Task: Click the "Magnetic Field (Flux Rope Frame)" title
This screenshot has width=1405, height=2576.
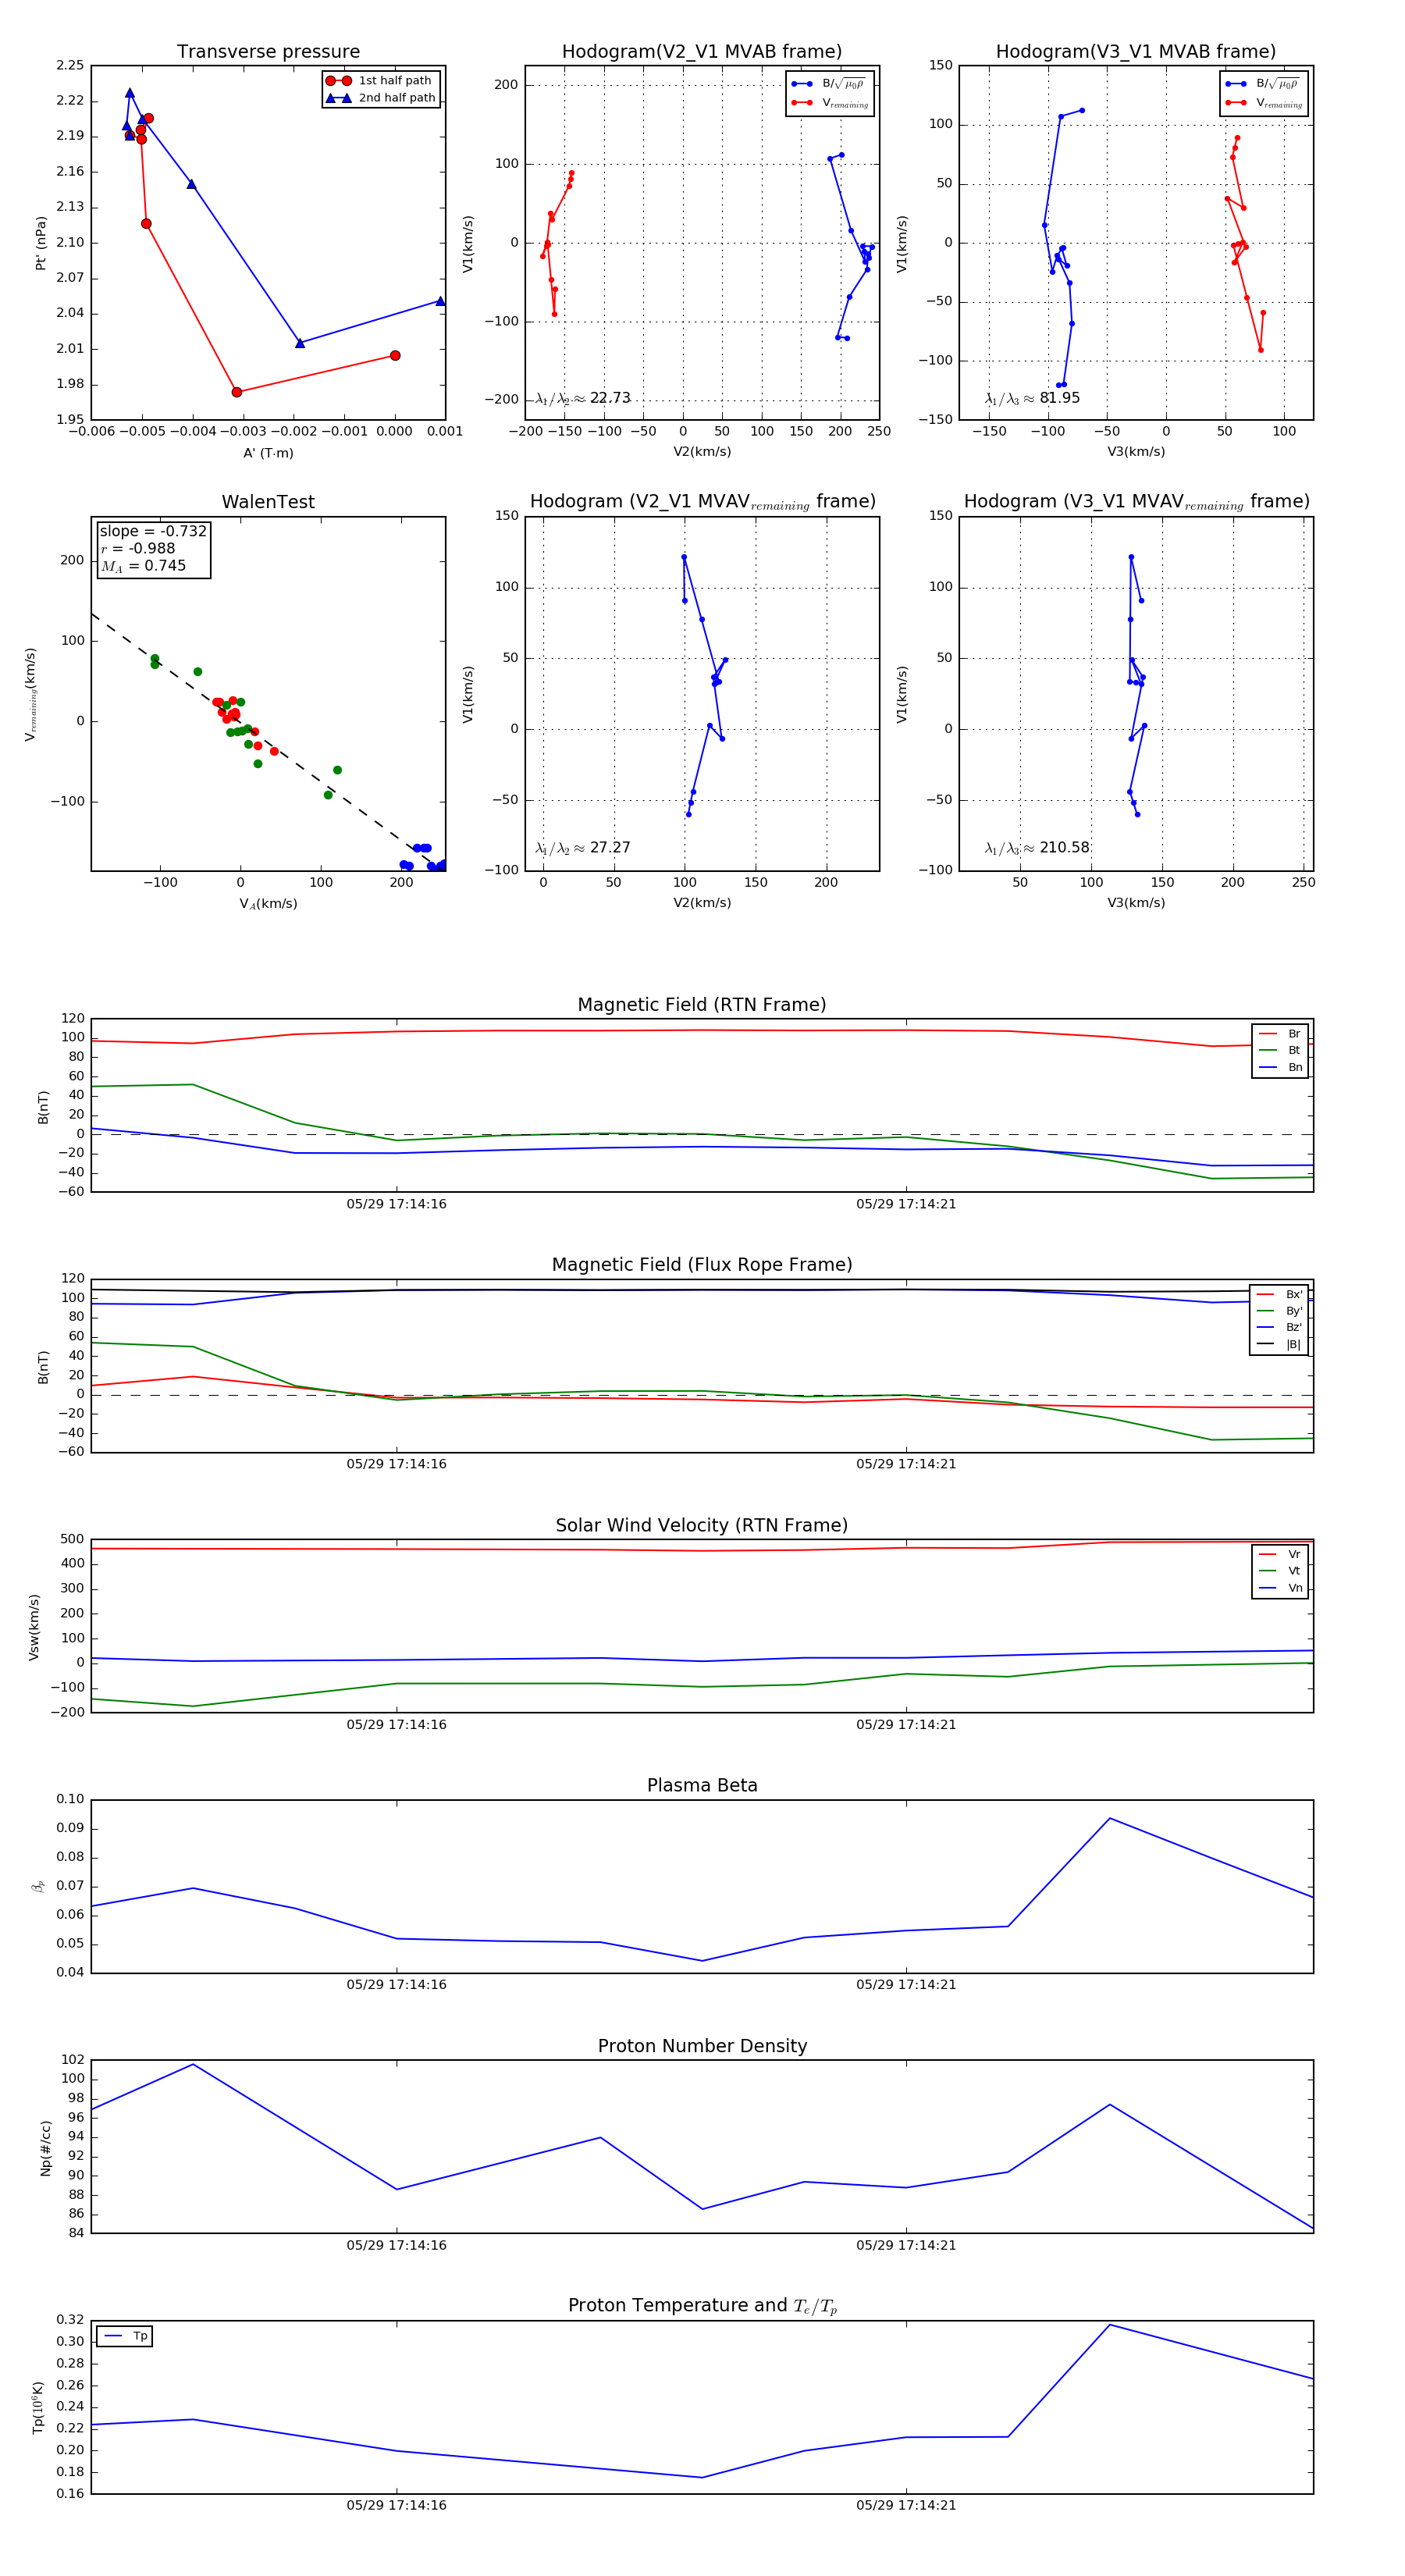Action: (702, 1265)
